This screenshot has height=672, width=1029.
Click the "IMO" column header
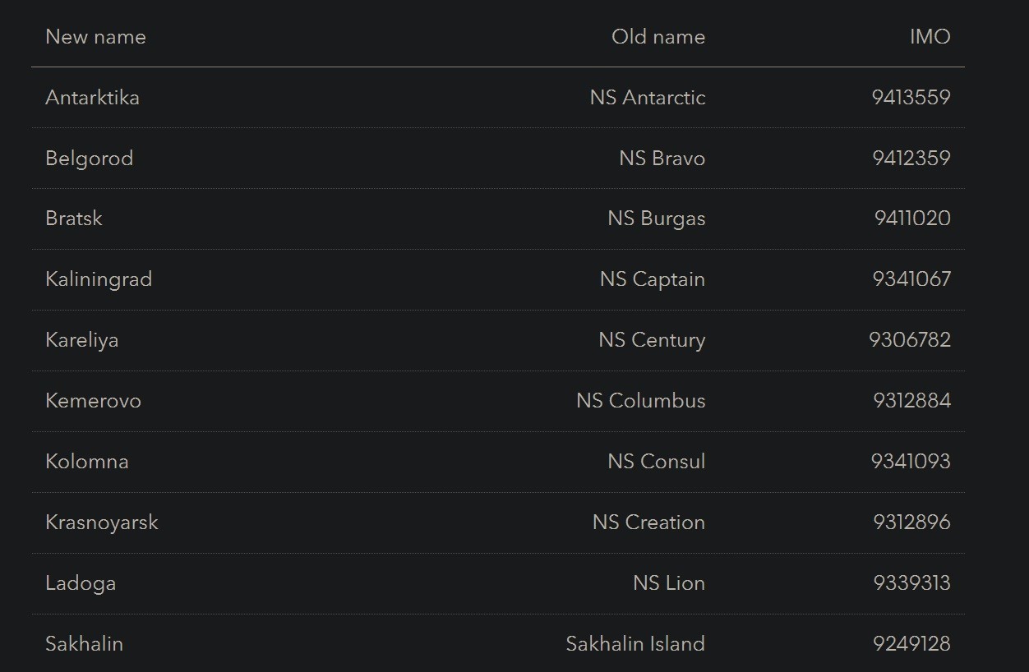tap(930, 37)
